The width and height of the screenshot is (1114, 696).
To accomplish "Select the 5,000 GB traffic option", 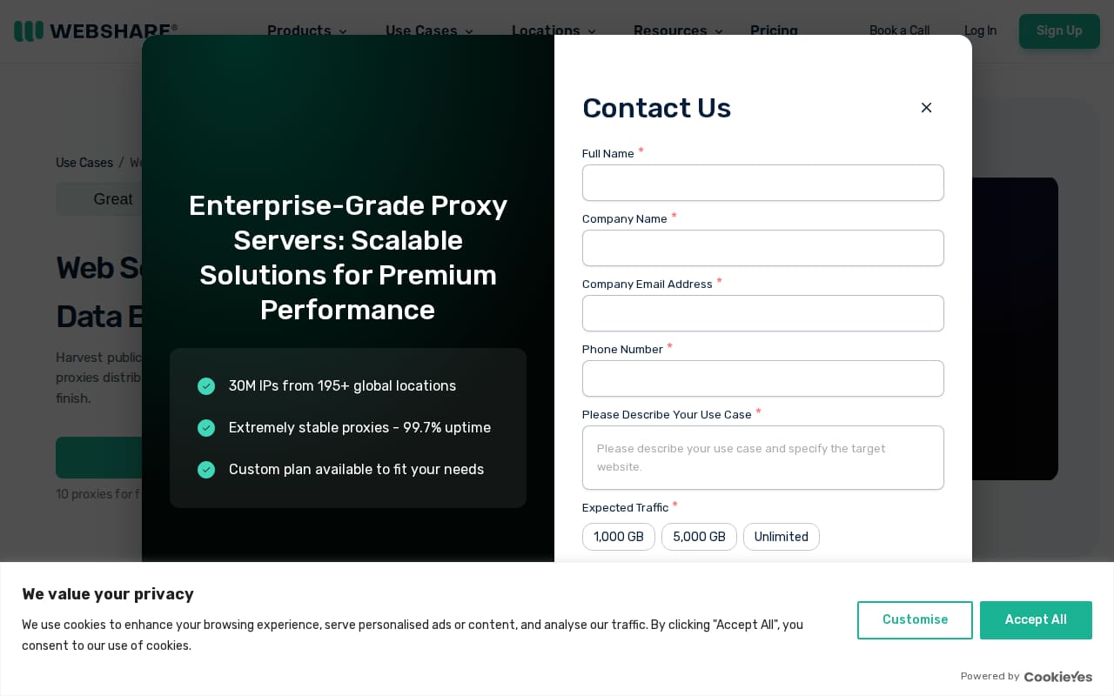I will pos(699,537).
